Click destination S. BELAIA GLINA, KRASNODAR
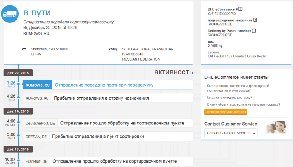The height and width of the screenshot is (167, 293). (148, 49)
